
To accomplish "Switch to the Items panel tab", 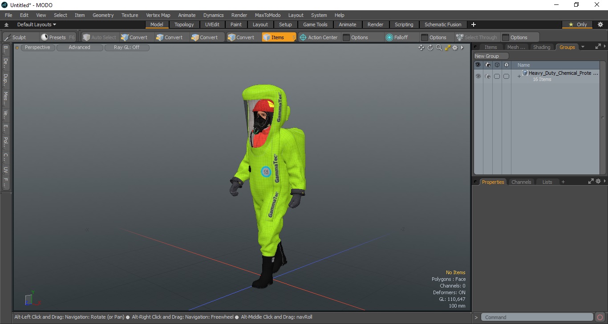I will [490, 47].
